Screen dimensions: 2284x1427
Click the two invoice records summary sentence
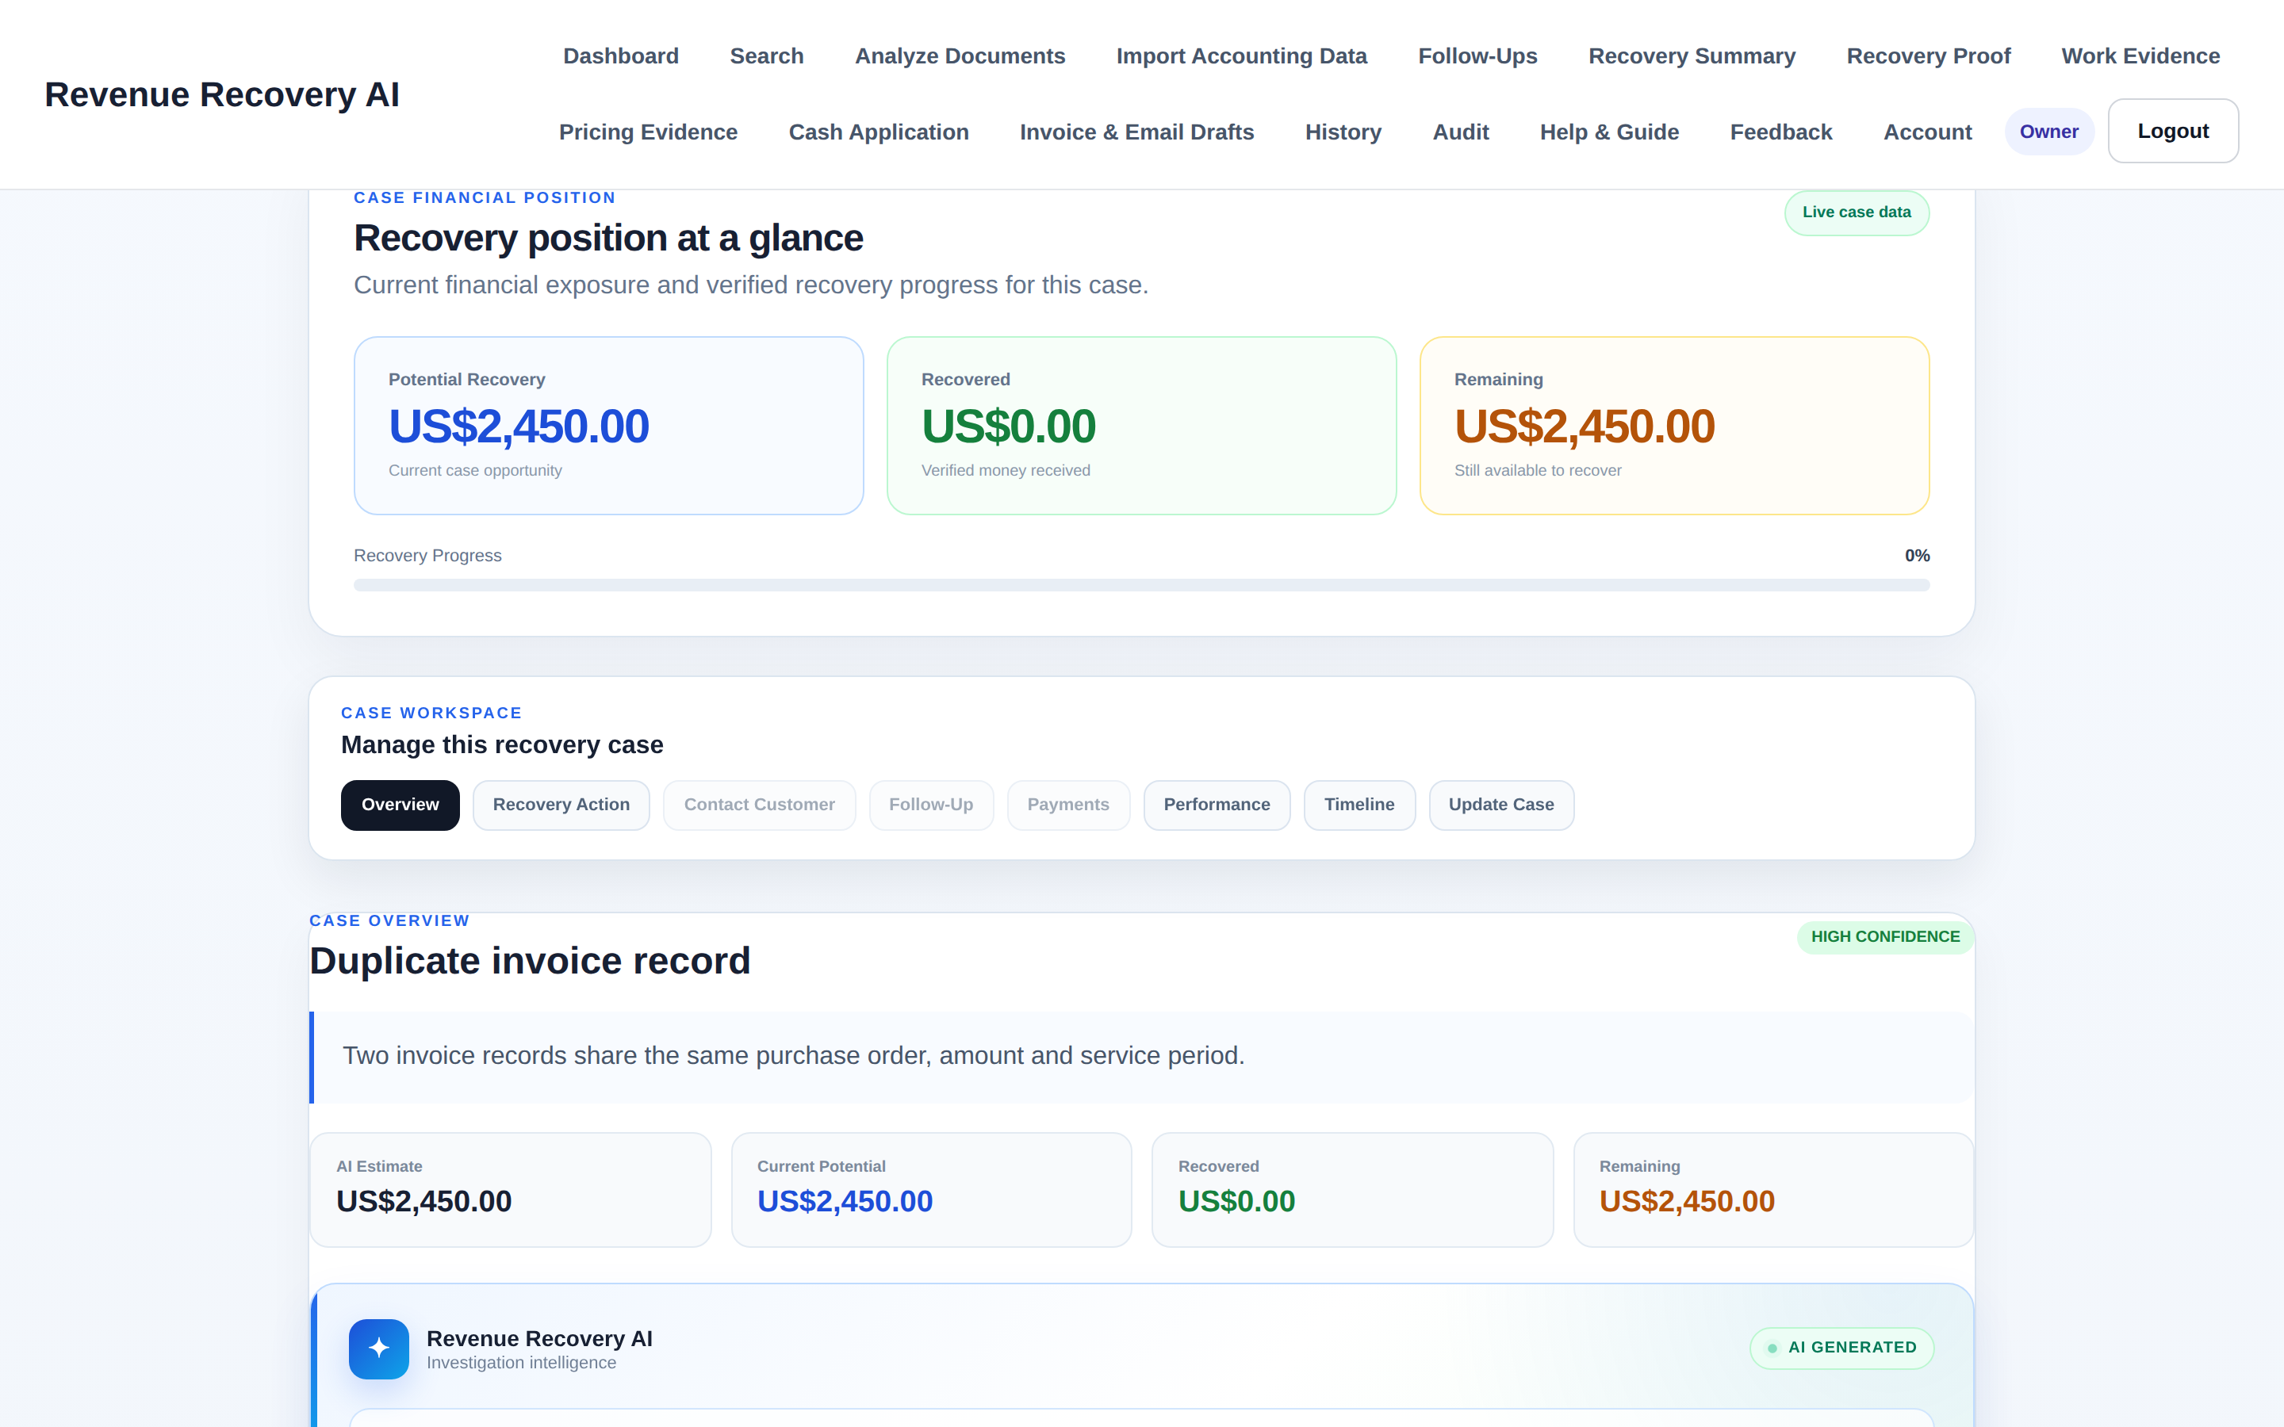click(x=794, y=1056)
